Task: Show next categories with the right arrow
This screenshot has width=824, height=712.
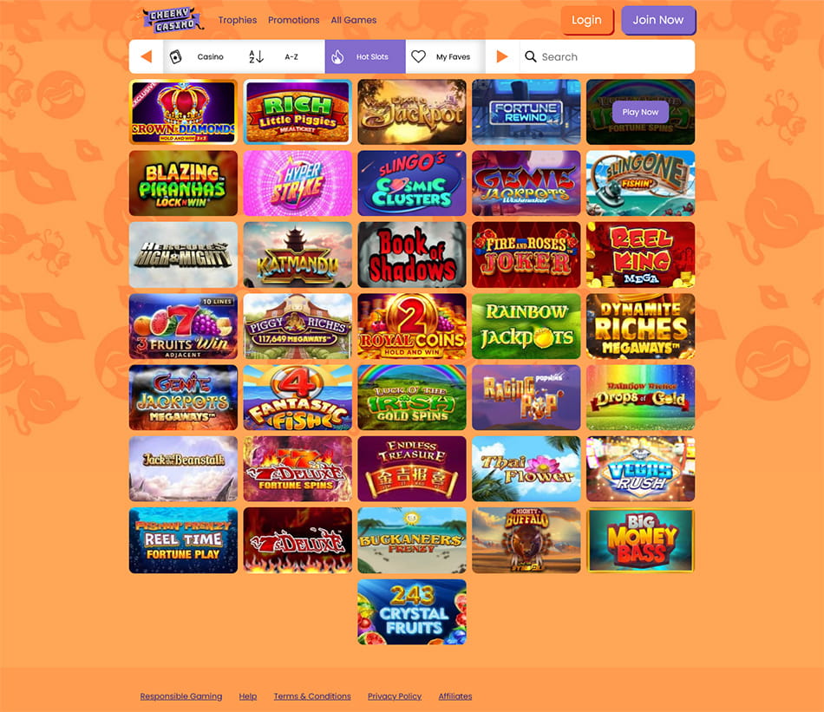Action: 502,56
